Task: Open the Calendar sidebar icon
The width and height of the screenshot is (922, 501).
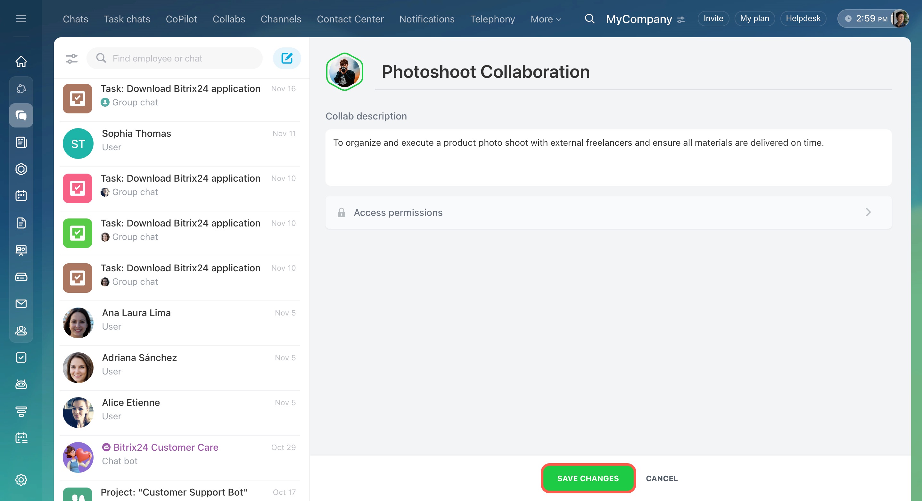Action: pyautogui.click(x=21, y=196)
